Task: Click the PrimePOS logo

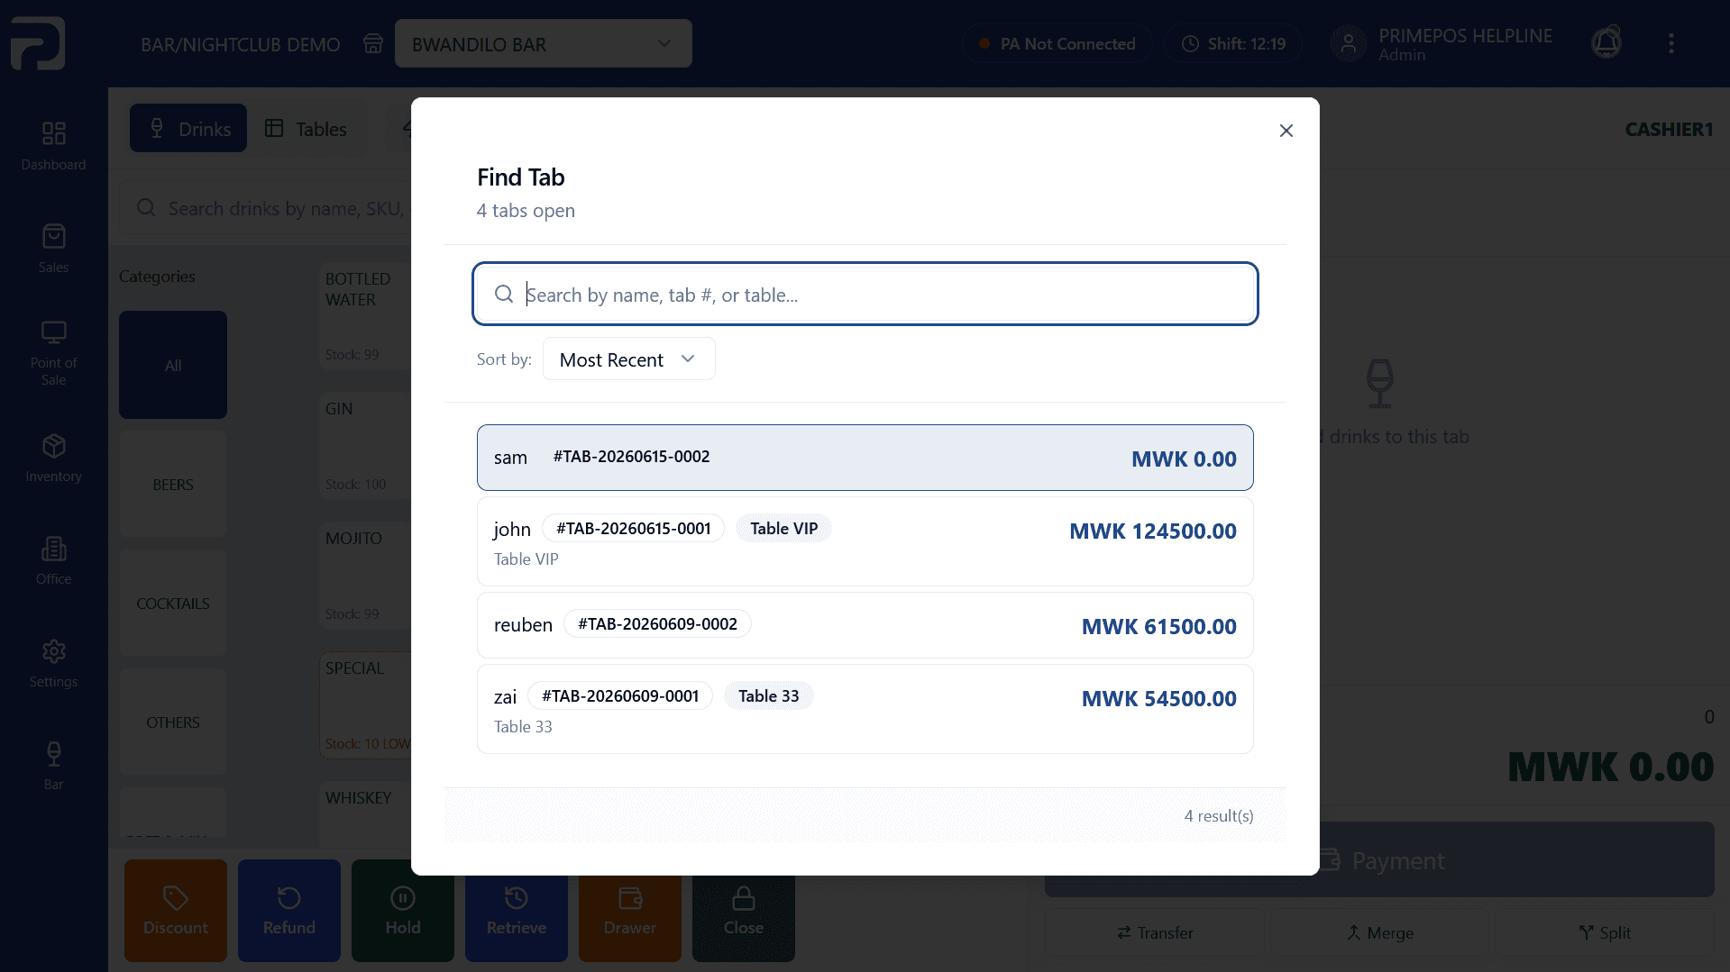Action: [x=38, y=43]
